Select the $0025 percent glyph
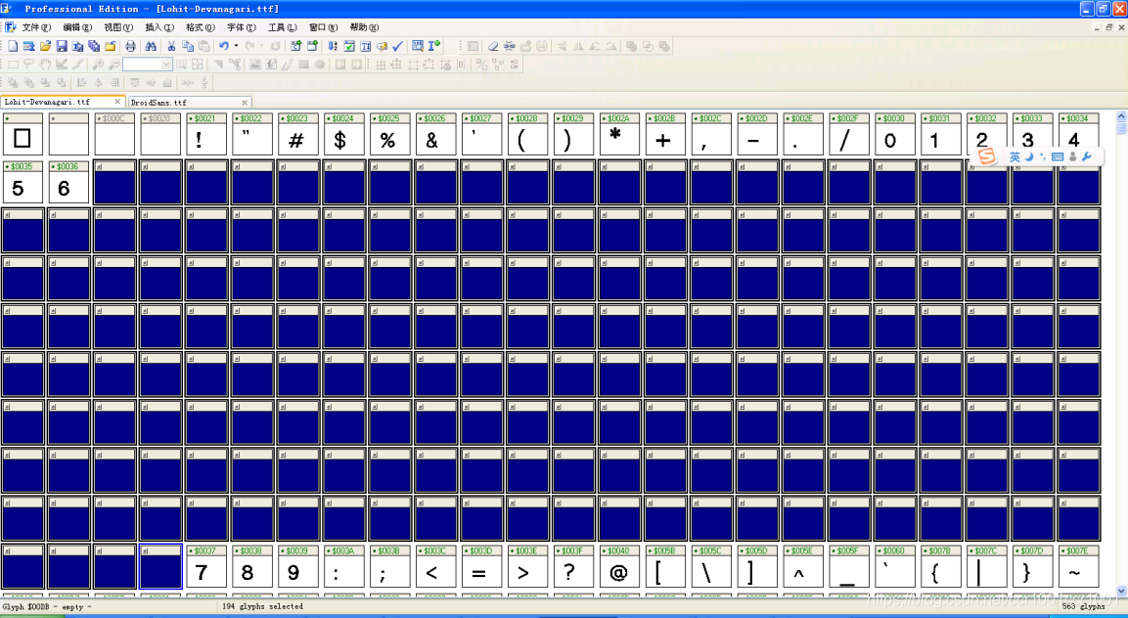 (x=390, y=134)
